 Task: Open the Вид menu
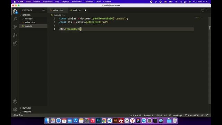[x=57, y=2]
